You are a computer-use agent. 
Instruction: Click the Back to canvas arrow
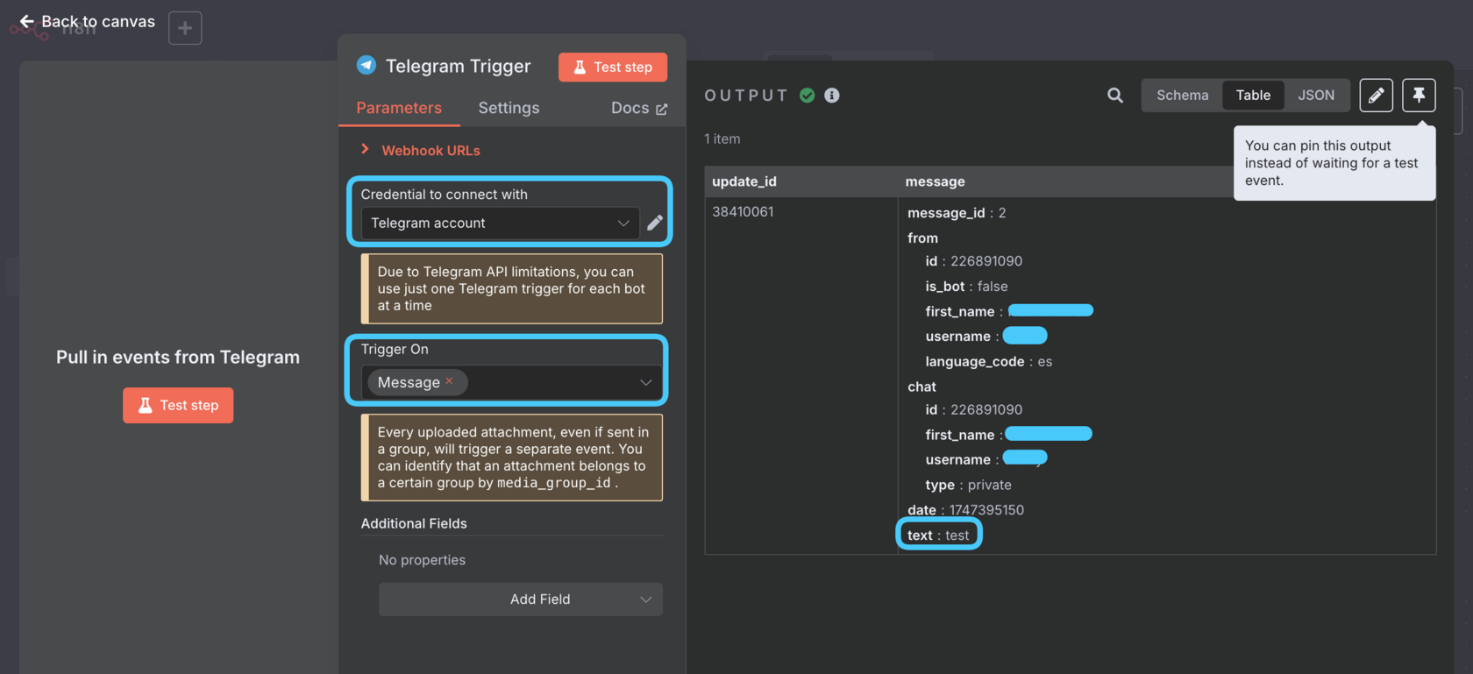[27, 21]
